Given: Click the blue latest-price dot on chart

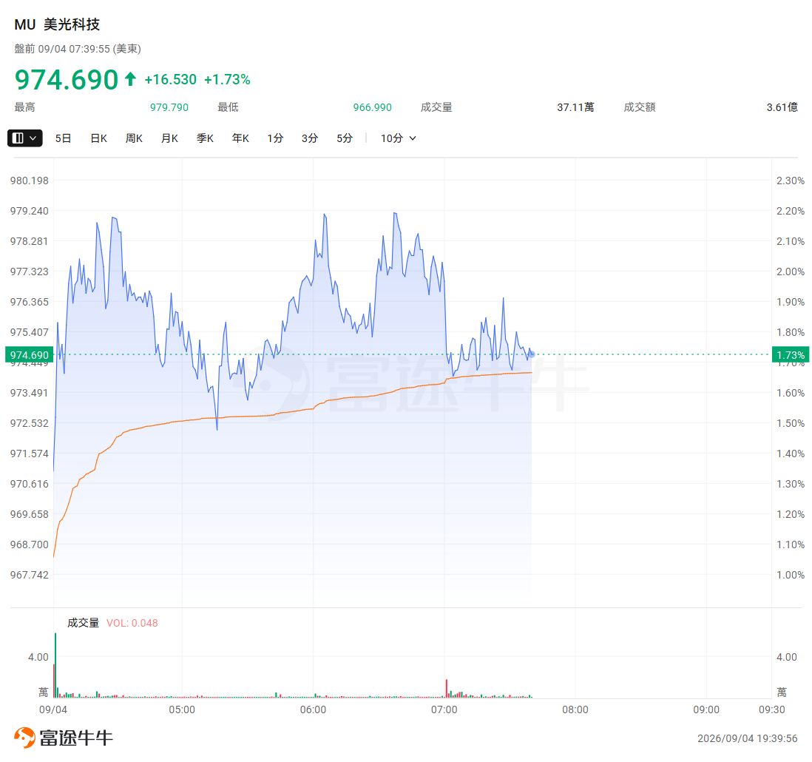Looking at the screenshot, I should 531,354.
